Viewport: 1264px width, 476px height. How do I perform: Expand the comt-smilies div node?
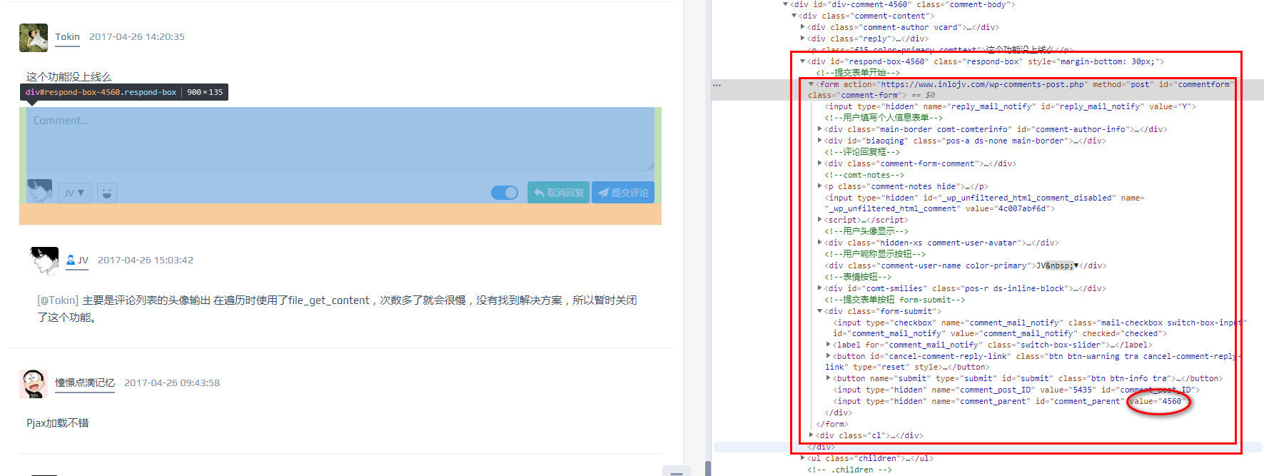tap(820, 288)
